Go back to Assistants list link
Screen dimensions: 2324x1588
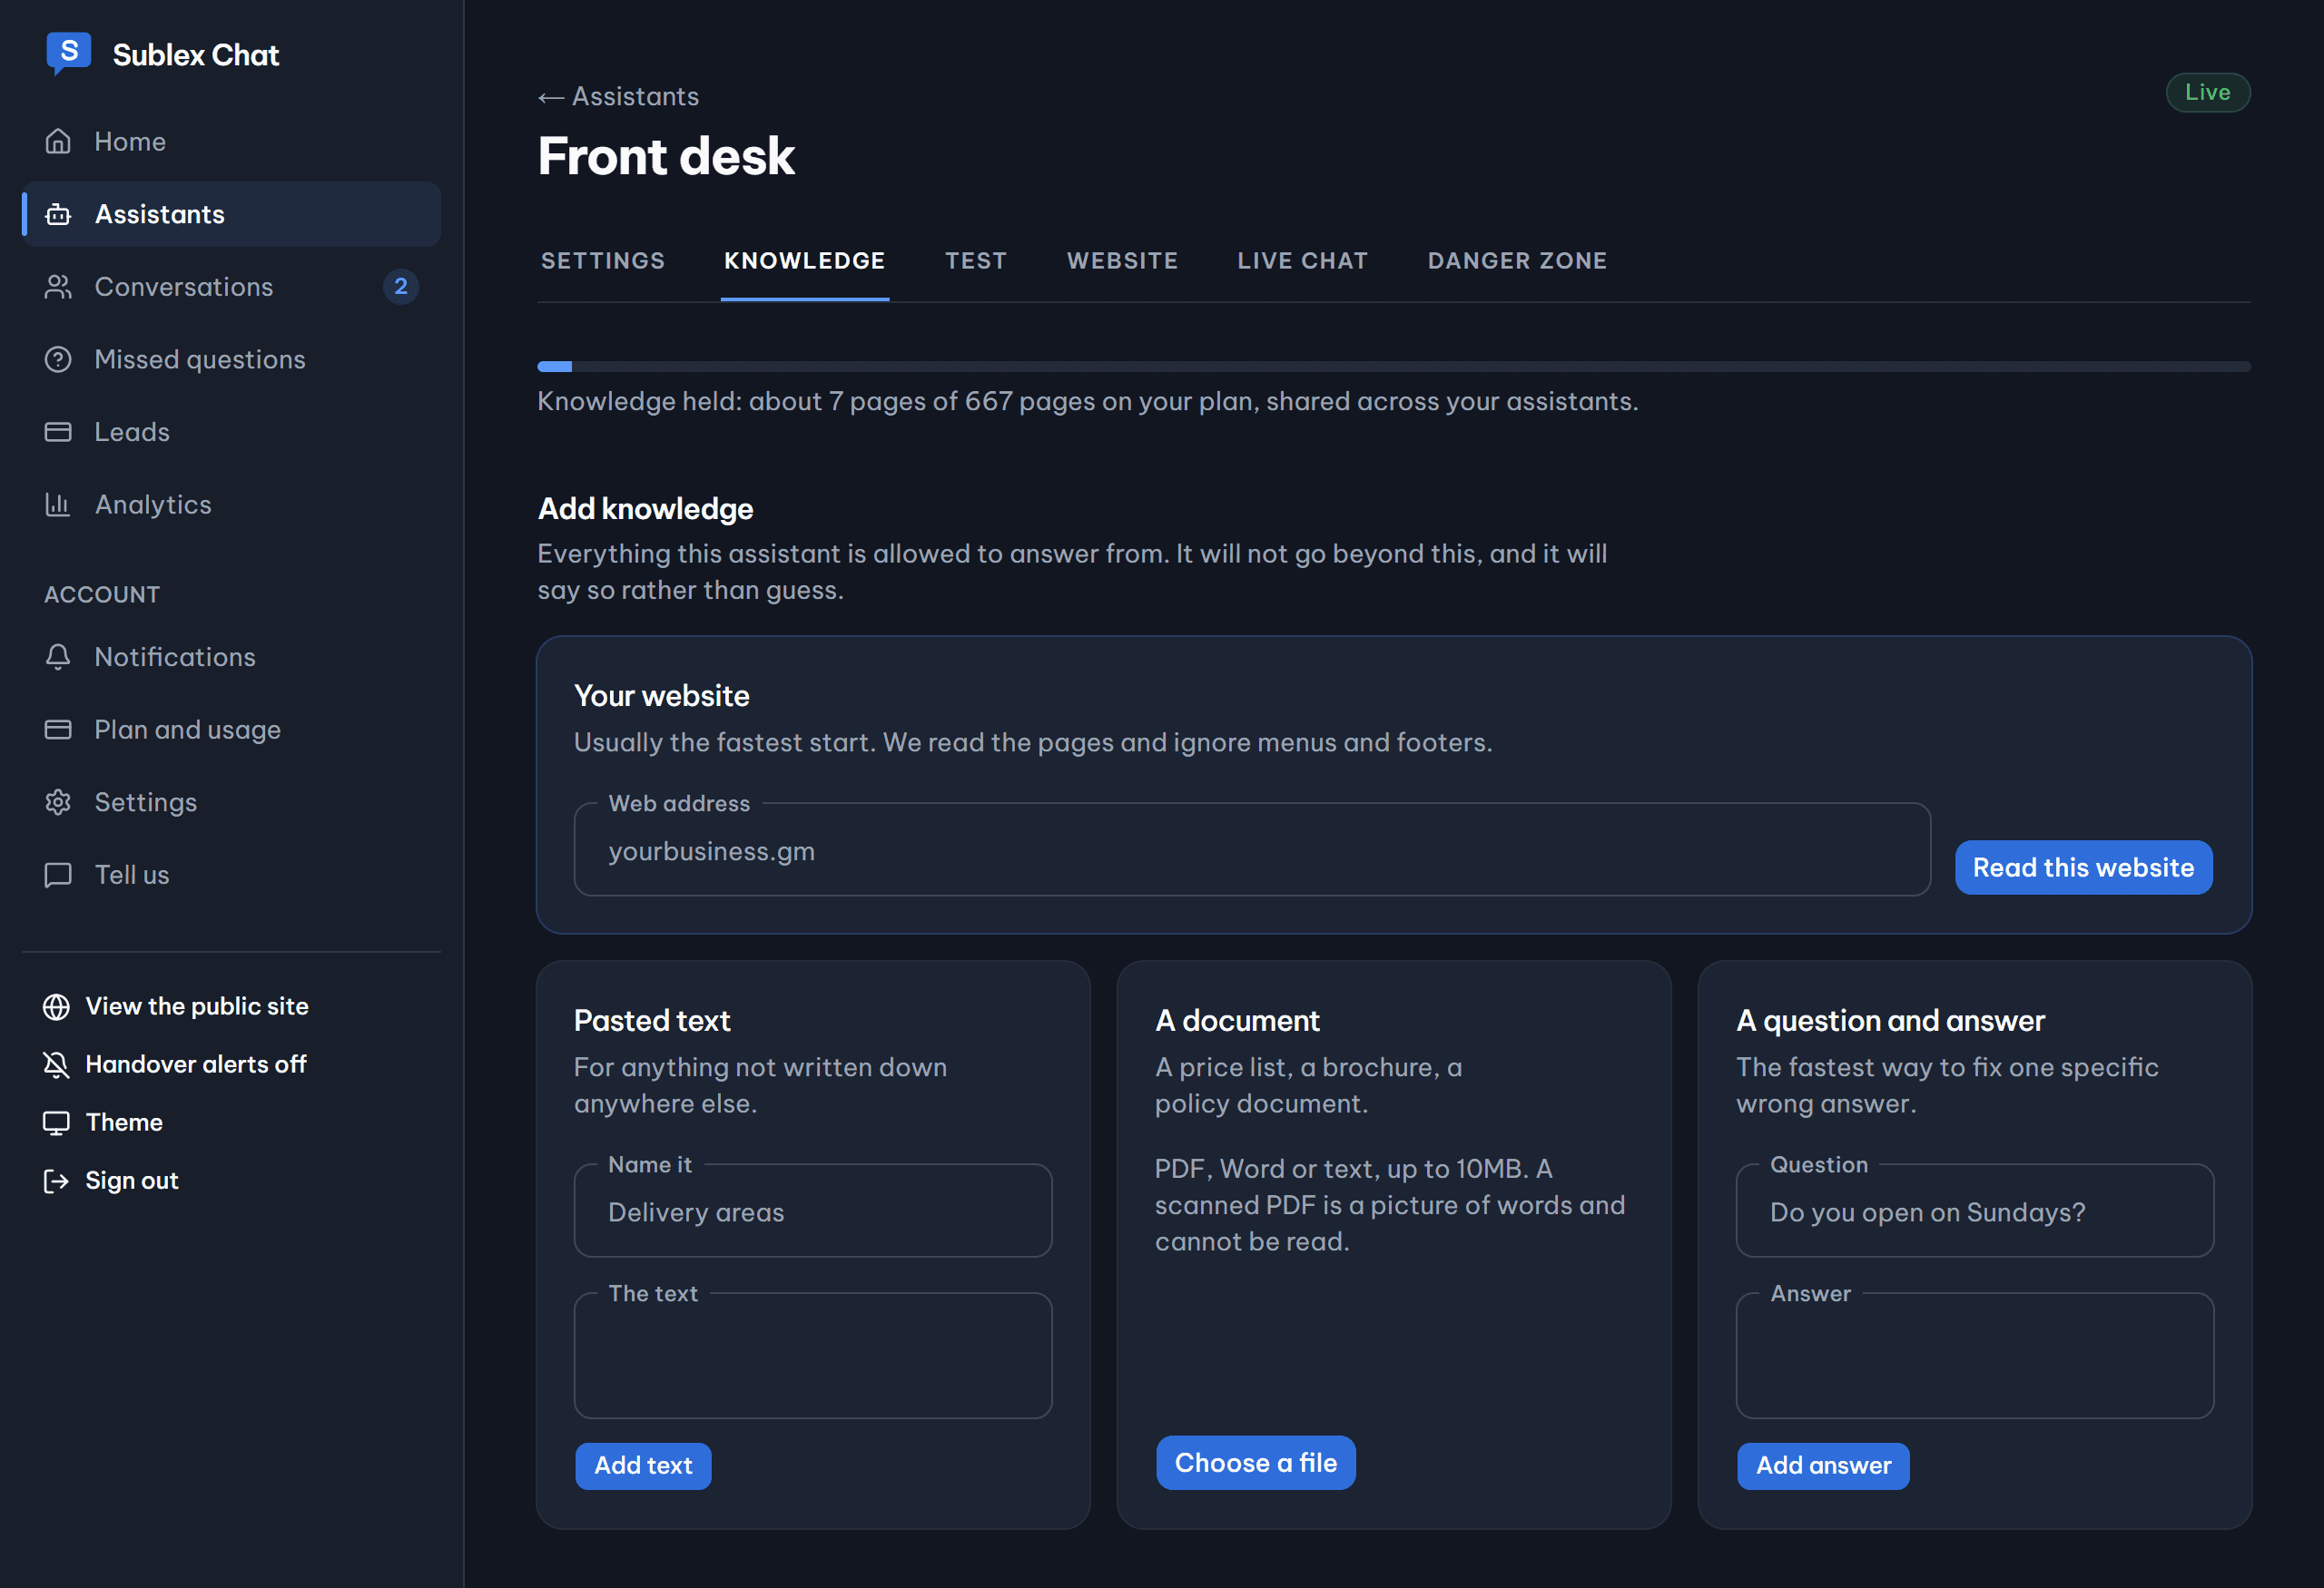[x=618, y=96]
